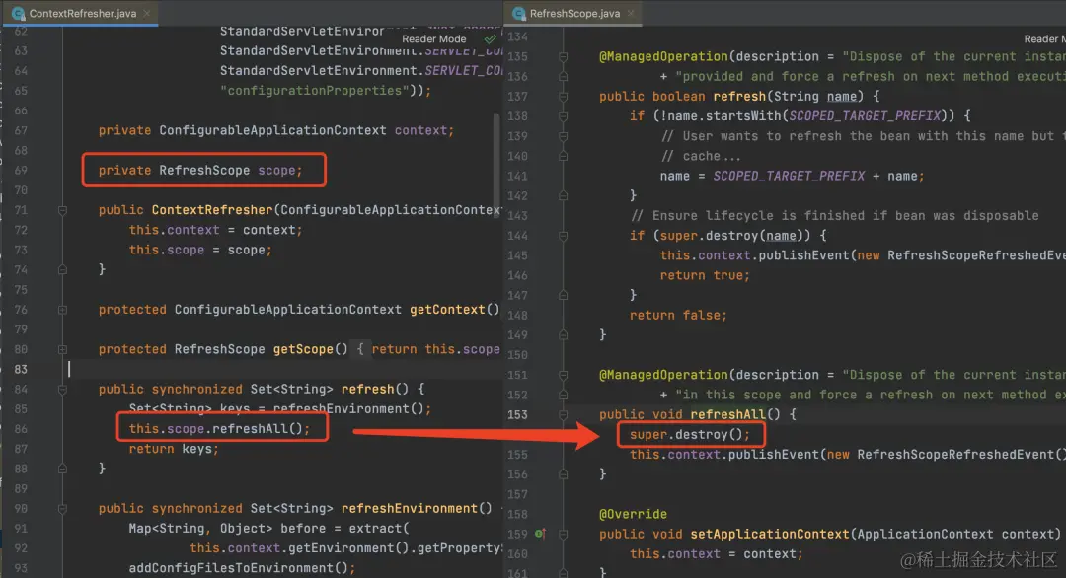This screenshot has height=578, width=1066.
Task: Click 'return false;' statement
Action: pyautogui.click(x=678, y=316)
